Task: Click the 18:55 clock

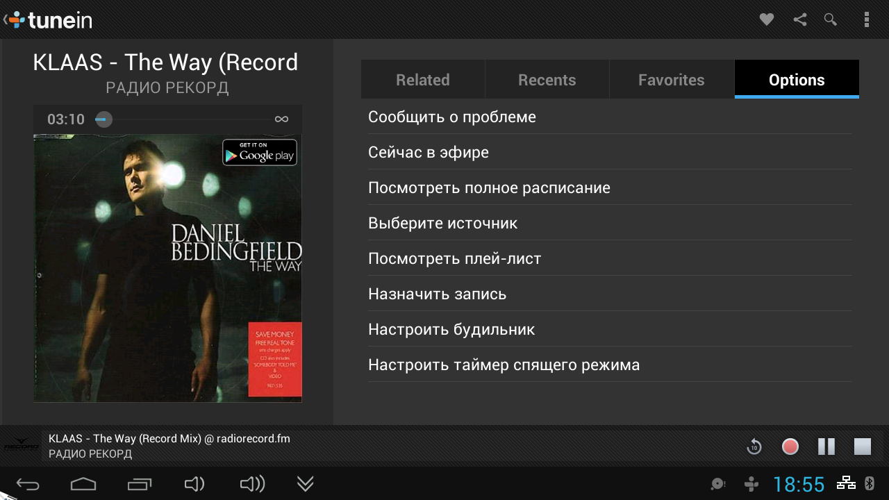Action: tap(799, 484)
